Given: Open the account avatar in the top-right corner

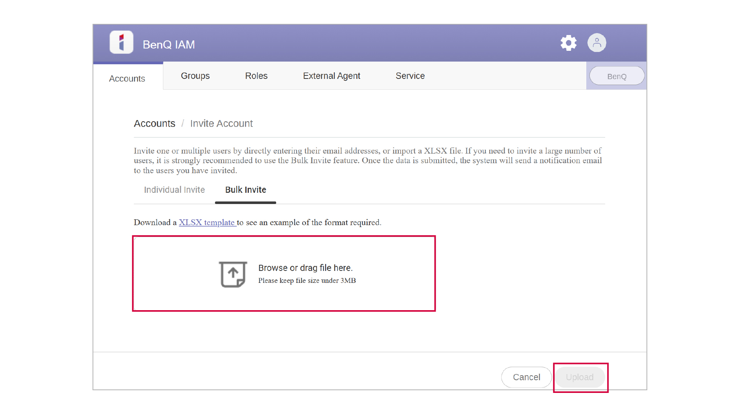Looking at the screenshot, I should tap(597, 43).
